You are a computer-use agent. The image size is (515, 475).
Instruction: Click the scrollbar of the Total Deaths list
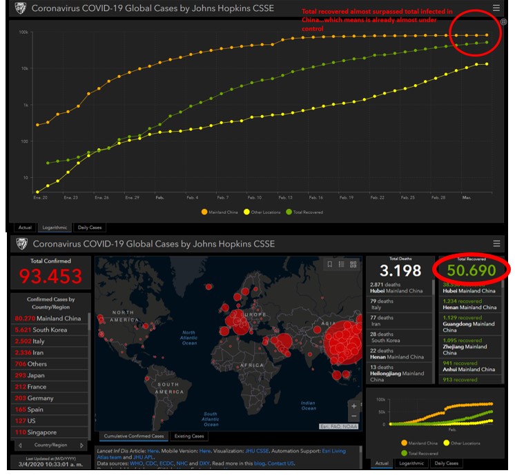click(434, 287)
